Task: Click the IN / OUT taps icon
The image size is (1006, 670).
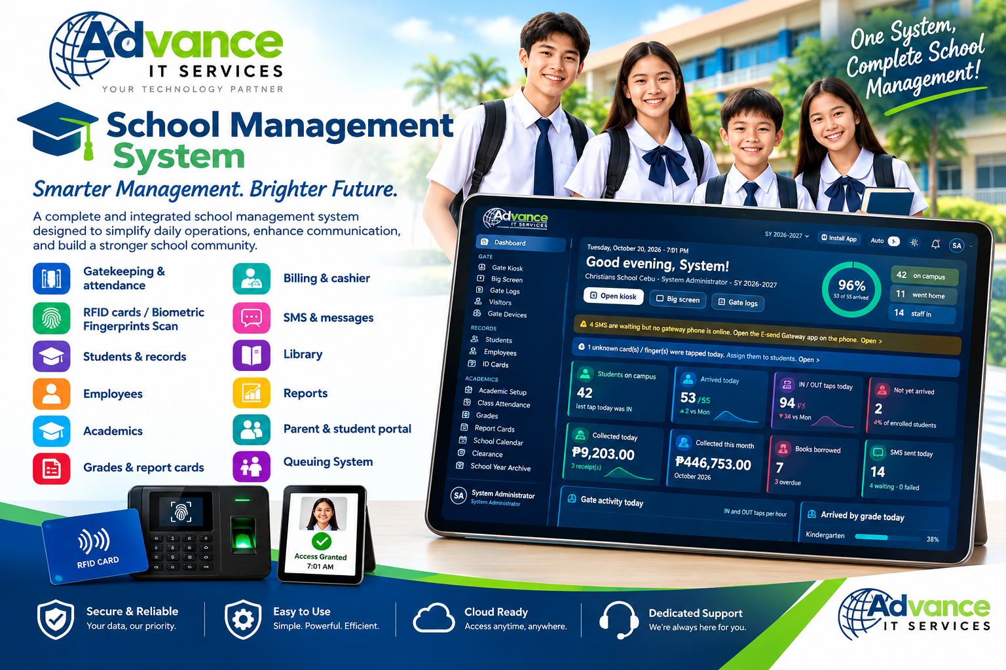Action: coord(787,385)
